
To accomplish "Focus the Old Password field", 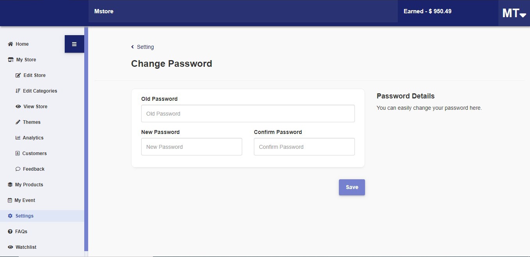I will 248,114.
